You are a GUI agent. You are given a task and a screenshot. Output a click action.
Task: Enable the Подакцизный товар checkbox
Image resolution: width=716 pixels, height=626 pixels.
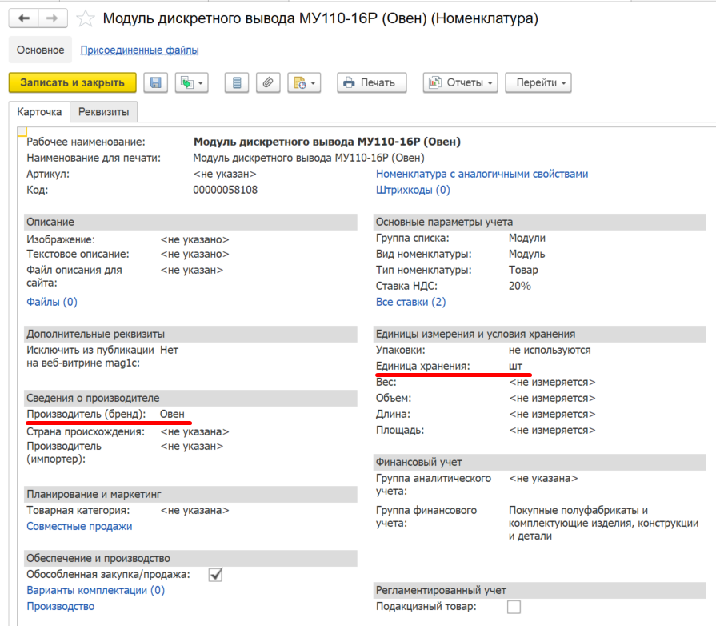point(514,606)
